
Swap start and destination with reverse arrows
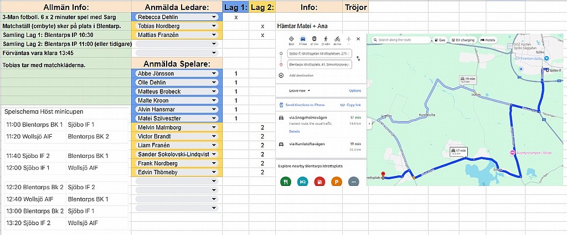(358, 58)
